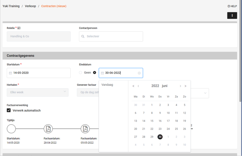Click the timeline arrow at the right end
242x156 pixels.
(x=192, y=129)
